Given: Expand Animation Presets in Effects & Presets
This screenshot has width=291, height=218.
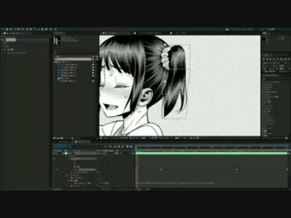Looking at the screenshot, I should [x=263, y=82].
